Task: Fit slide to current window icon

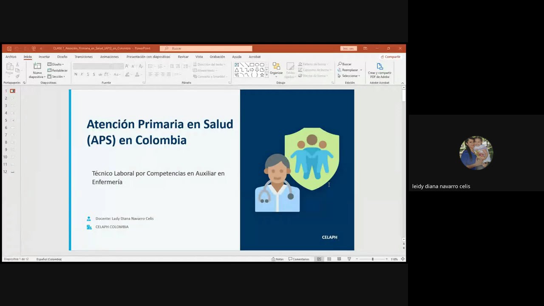Action: (402, 259)
